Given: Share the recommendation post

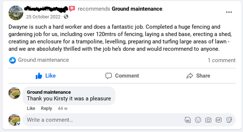Looking at the screenshot, I should (x=198, y=76).
